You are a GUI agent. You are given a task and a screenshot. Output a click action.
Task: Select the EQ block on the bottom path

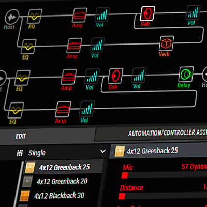pos(16,110)
